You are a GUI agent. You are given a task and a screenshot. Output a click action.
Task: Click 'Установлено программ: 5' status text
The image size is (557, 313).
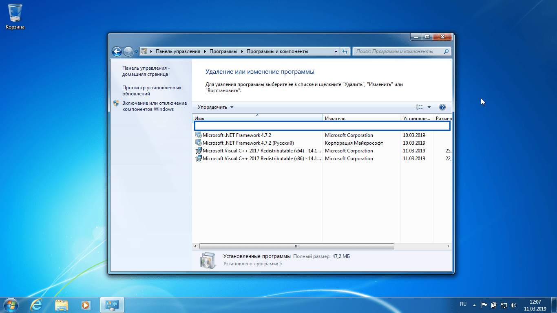pos(252,264)
